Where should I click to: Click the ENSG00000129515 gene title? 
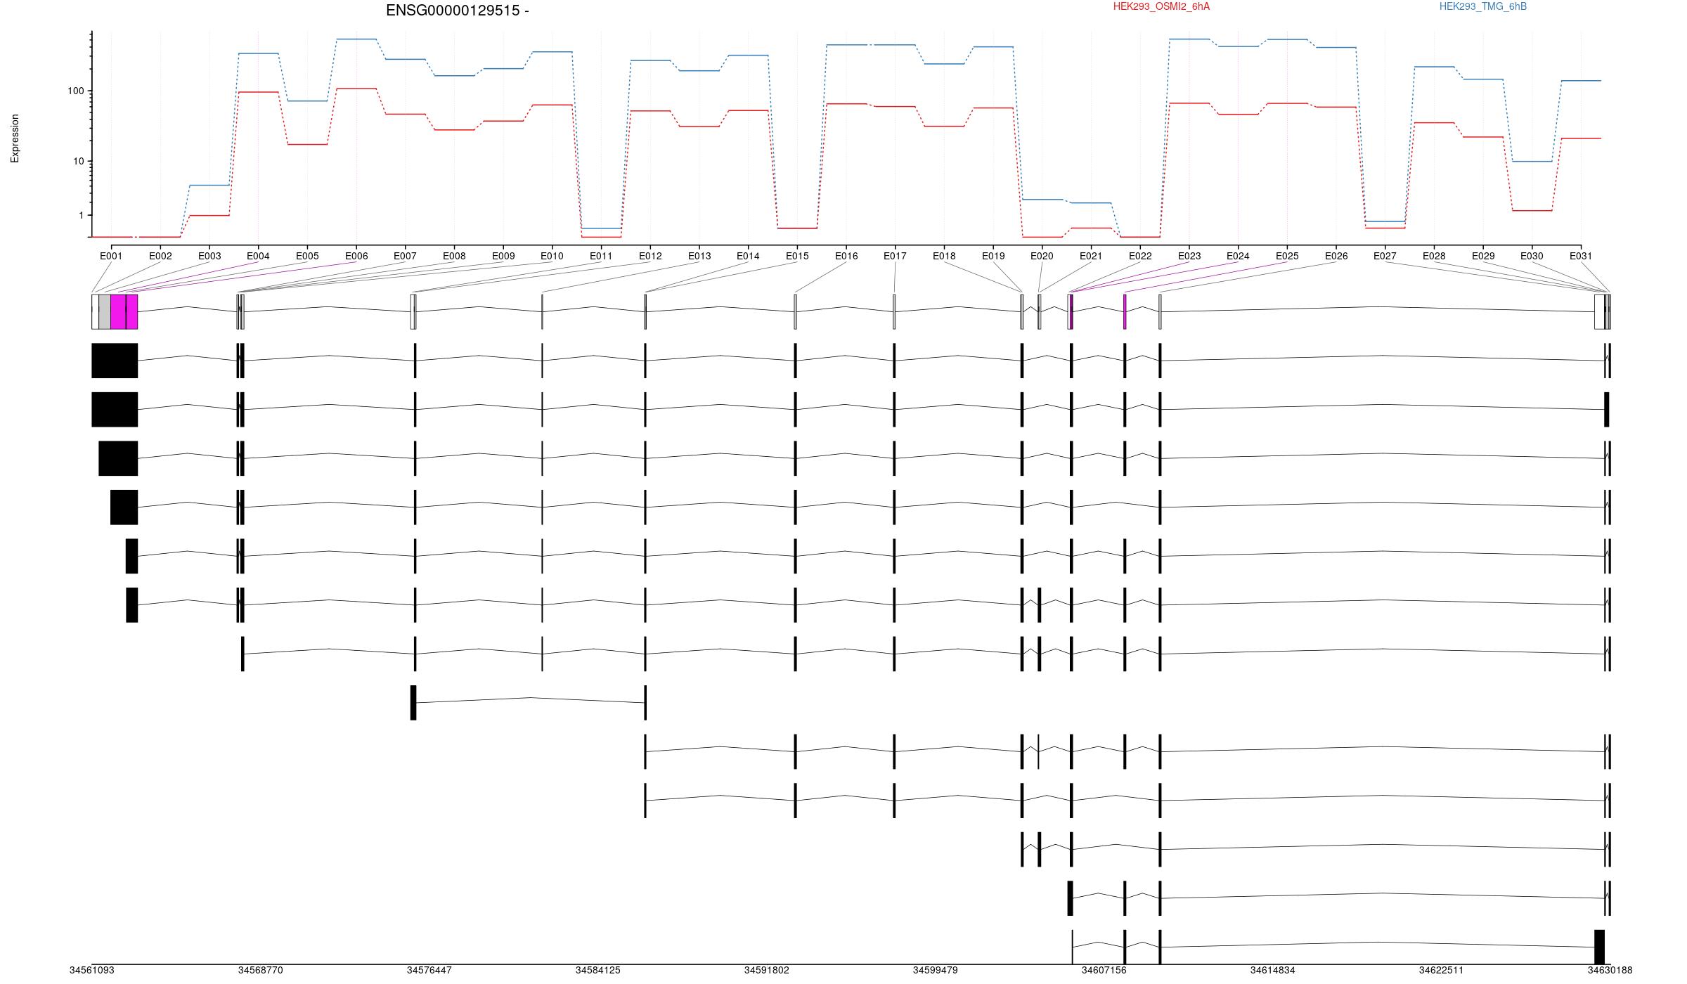(x=457, y=11)
